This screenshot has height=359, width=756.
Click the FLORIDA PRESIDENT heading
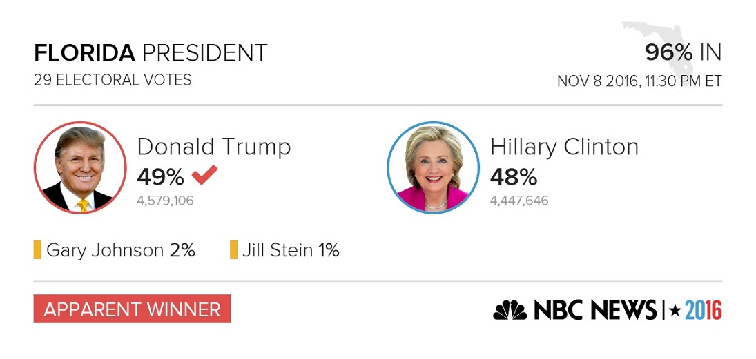tap(151, 53)
